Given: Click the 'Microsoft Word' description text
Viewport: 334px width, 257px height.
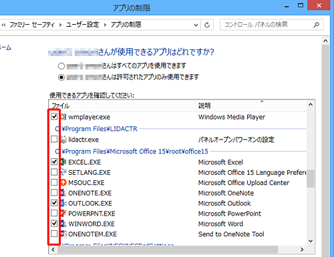Looking at the screenshot, I should [220, 224].
